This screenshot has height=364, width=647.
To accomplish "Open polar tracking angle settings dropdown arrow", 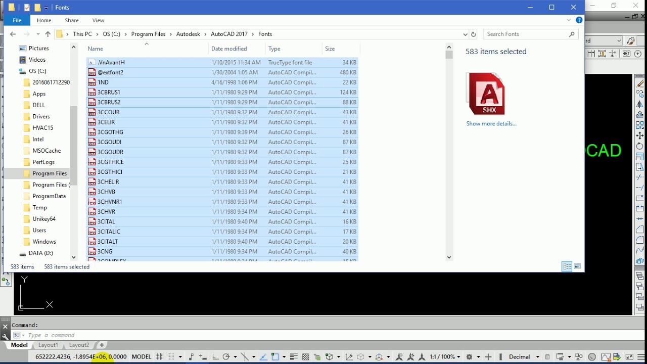I will [235, 357].
